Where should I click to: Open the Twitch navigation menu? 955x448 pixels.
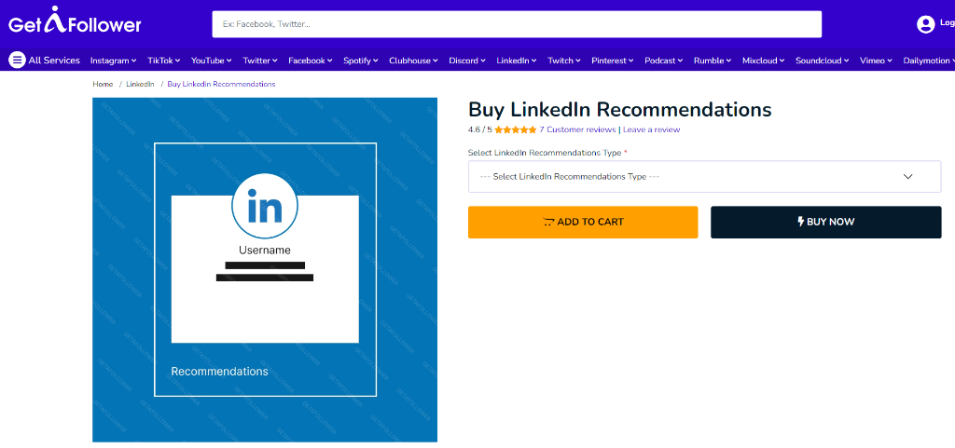[x=564, y=61]
